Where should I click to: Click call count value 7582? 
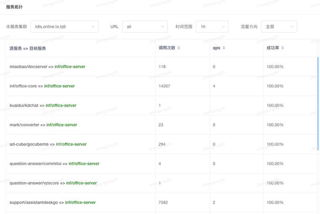coord(163,203)
